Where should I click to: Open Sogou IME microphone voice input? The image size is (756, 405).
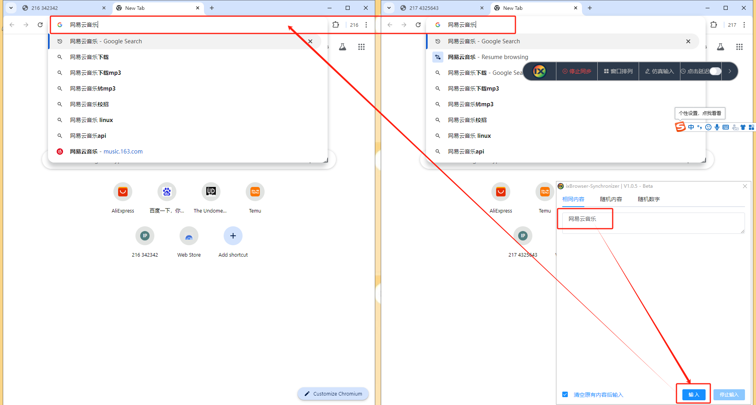pyautogui.click(x=717, y=127)
